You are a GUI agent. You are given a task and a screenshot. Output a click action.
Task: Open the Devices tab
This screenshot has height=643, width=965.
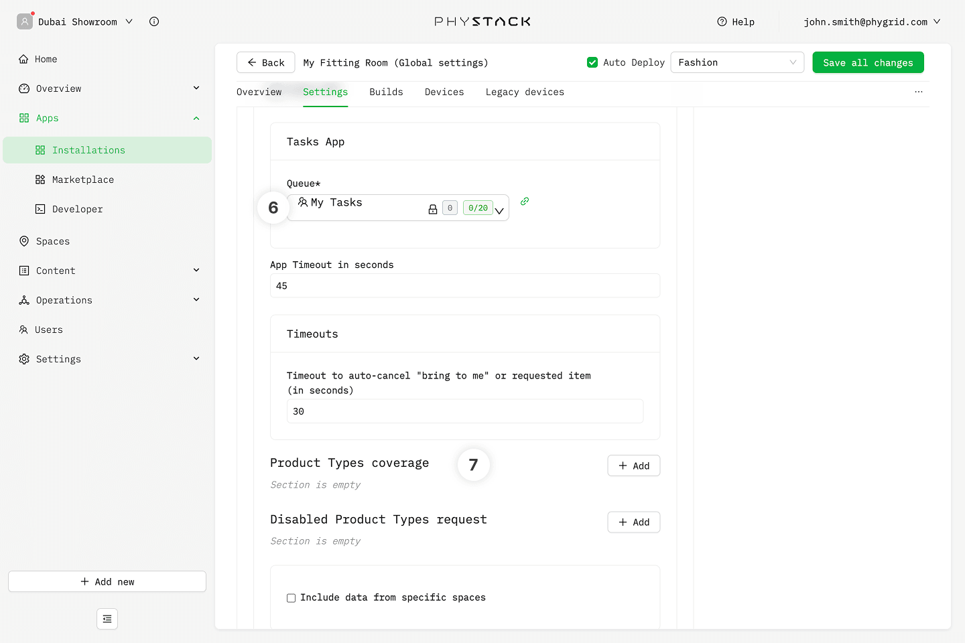444,92
